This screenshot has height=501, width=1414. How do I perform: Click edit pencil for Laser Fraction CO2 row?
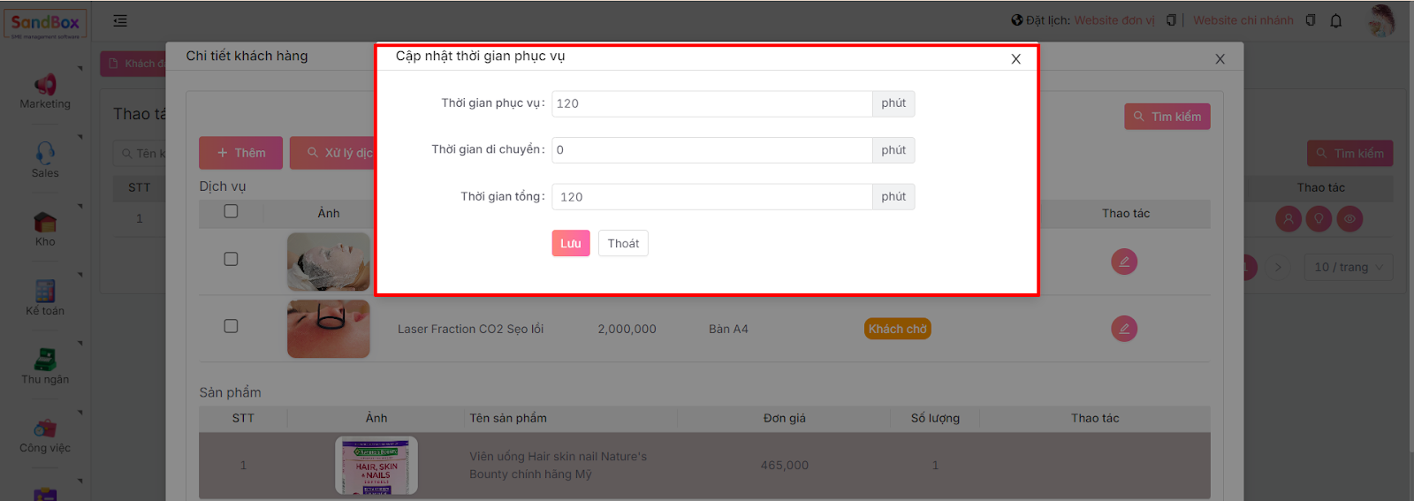point(1123,329)
